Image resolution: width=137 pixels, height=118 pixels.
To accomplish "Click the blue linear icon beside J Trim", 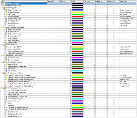I will coord(6,103).
